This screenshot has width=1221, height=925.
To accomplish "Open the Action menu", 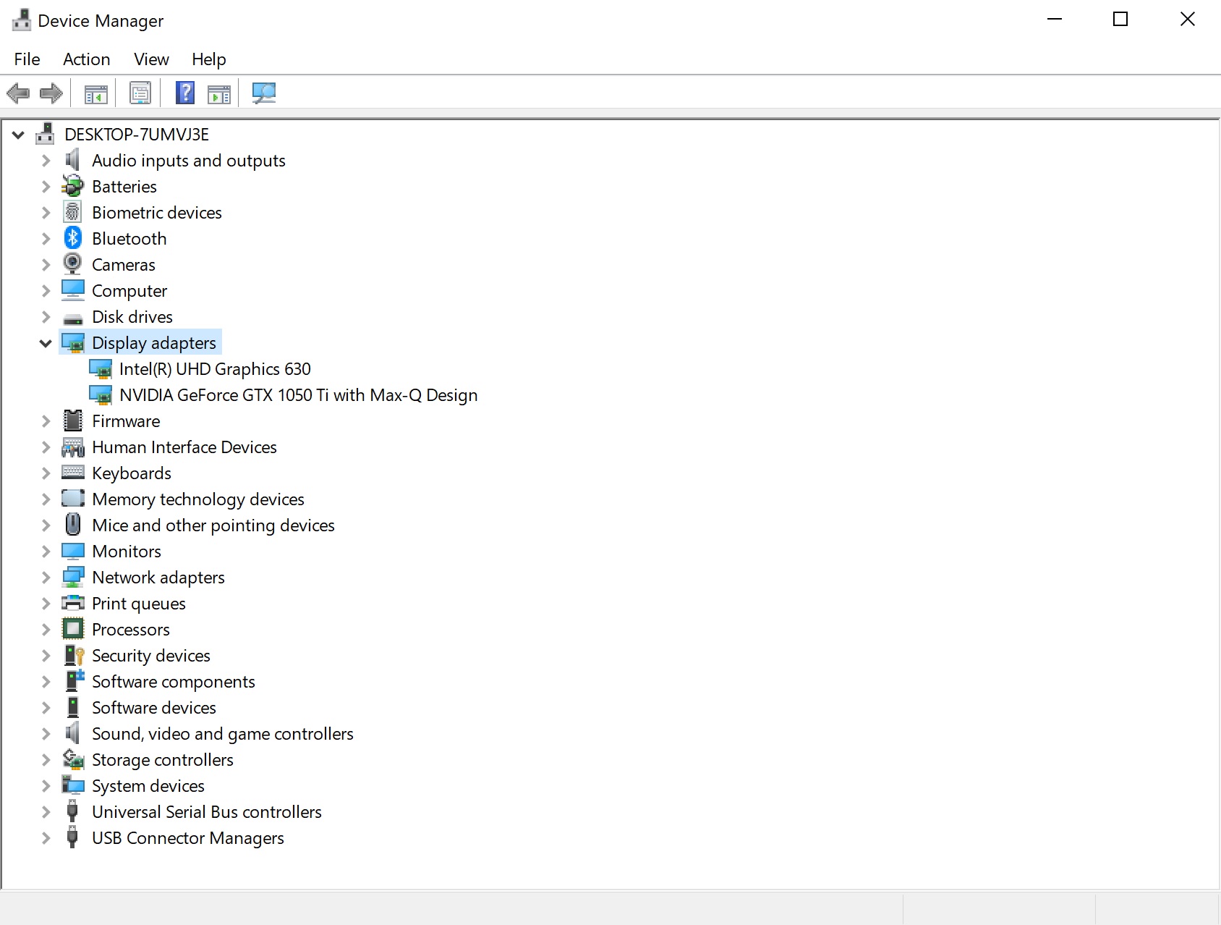I will pyautogui.click(x=86, y=59).
